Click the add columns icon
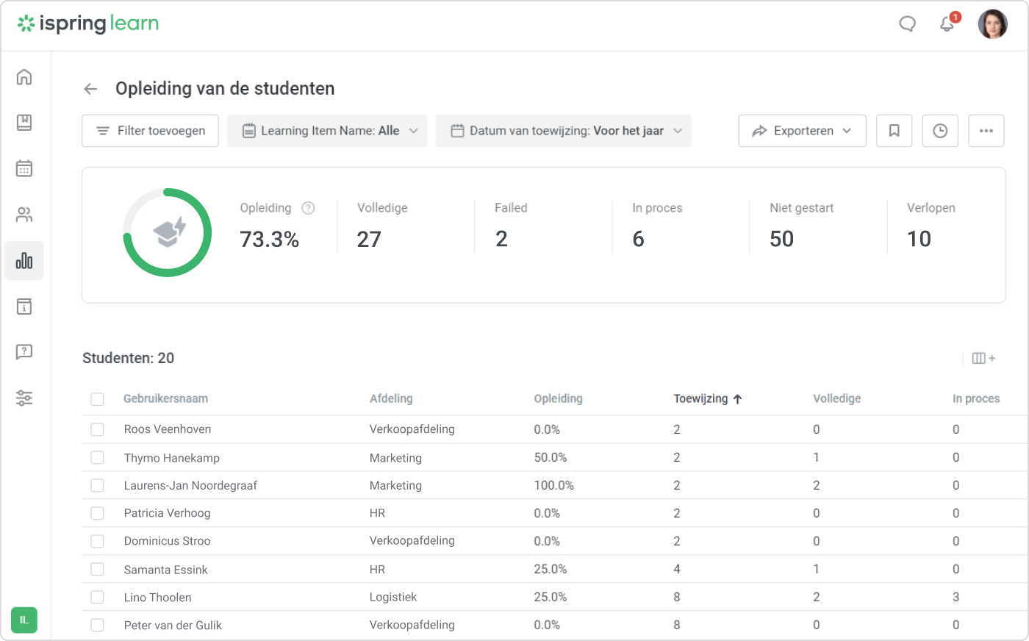 (983, 359)
